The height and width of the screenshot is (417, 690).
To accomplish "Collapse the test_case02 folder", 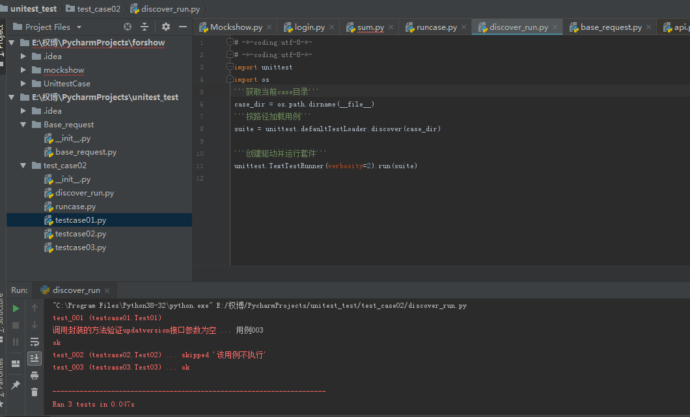I will (x=23, y=166).
